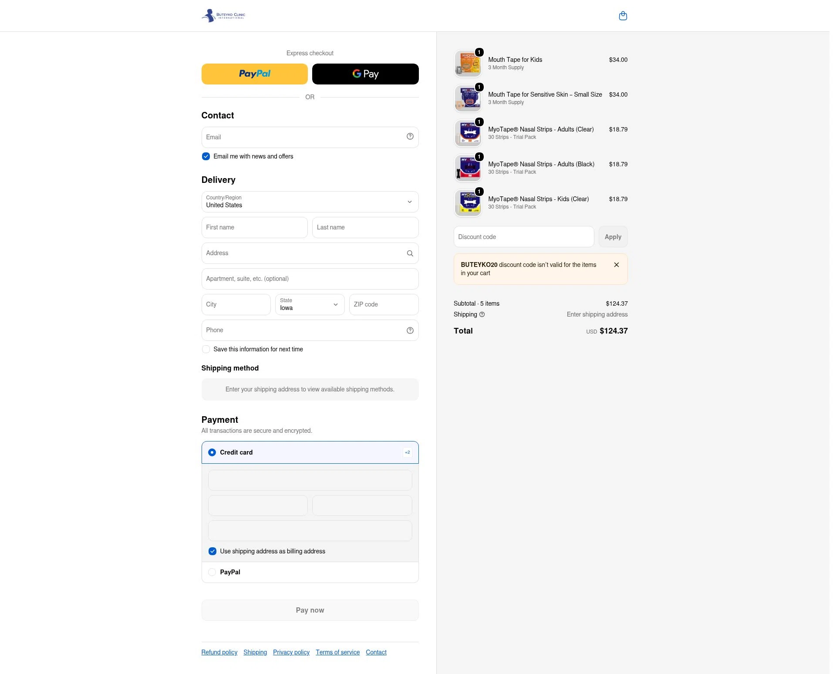Click Mouth Tape for Sensitive Skin title

pos(545,94)
